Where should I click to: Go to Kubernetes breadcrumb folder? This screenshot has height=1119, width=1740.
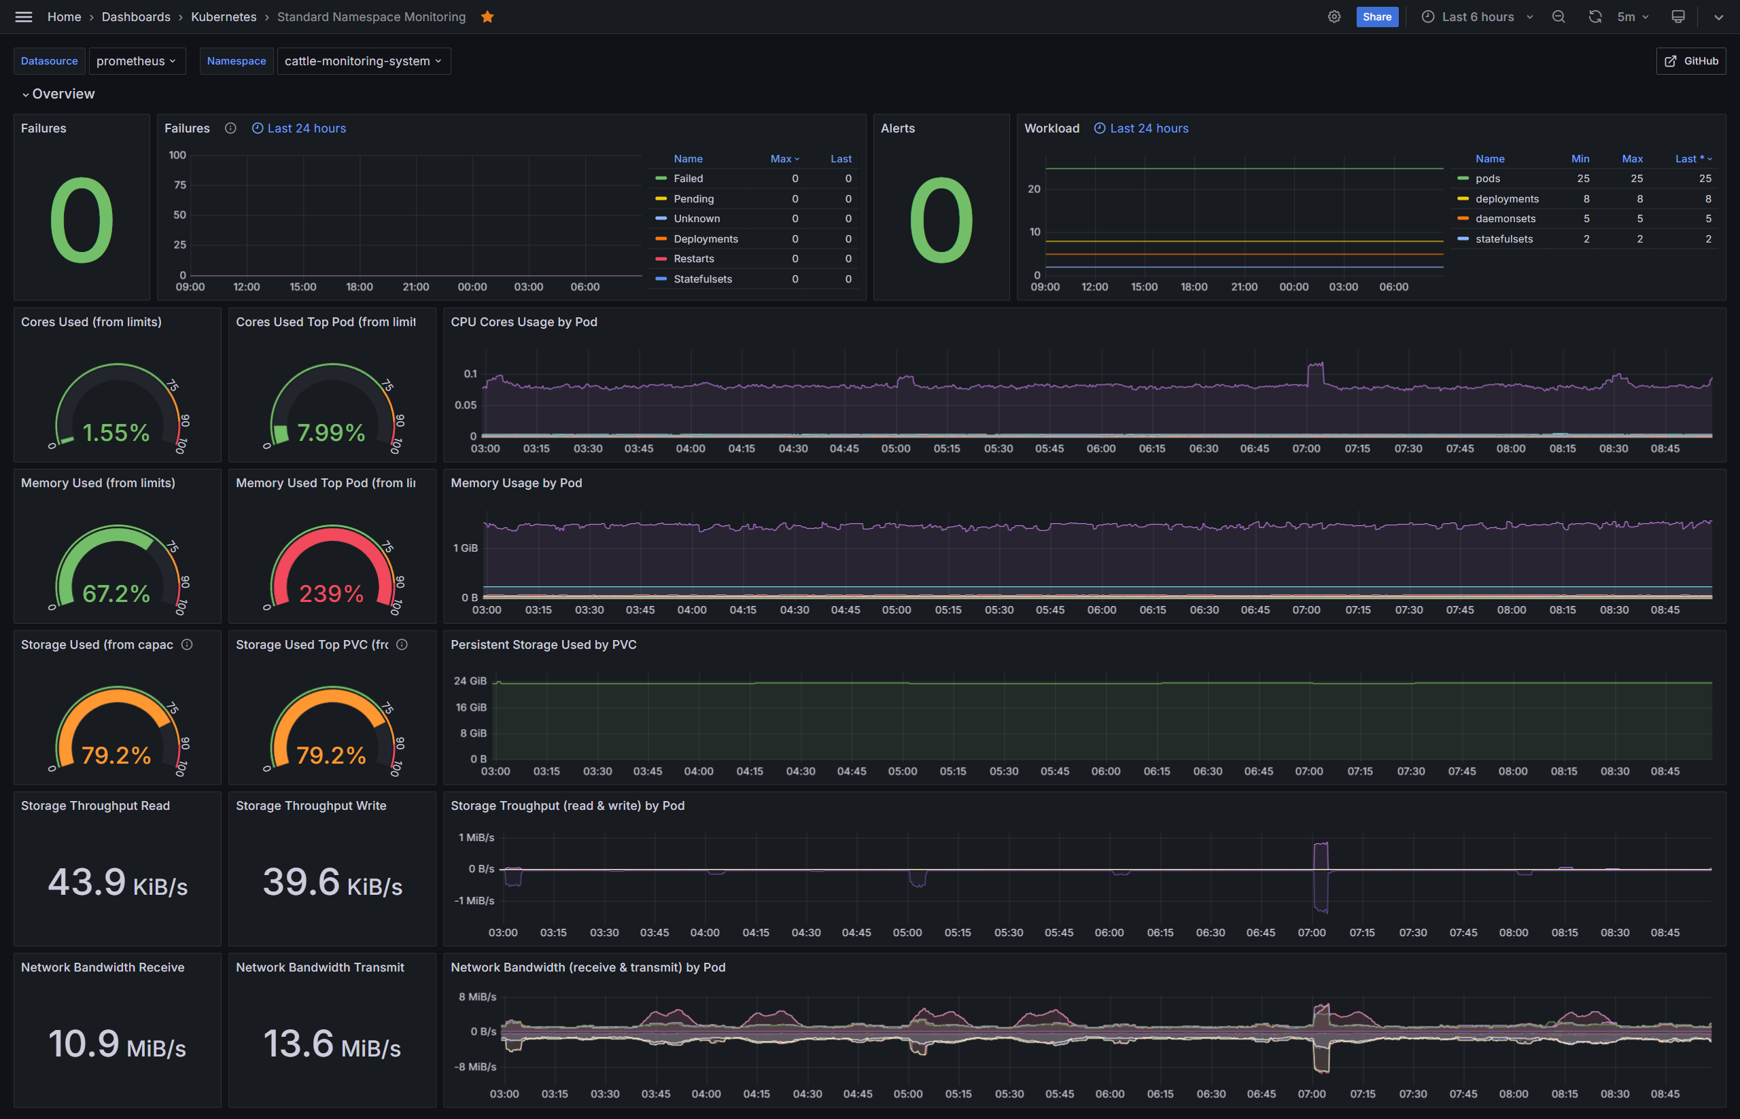223,17
